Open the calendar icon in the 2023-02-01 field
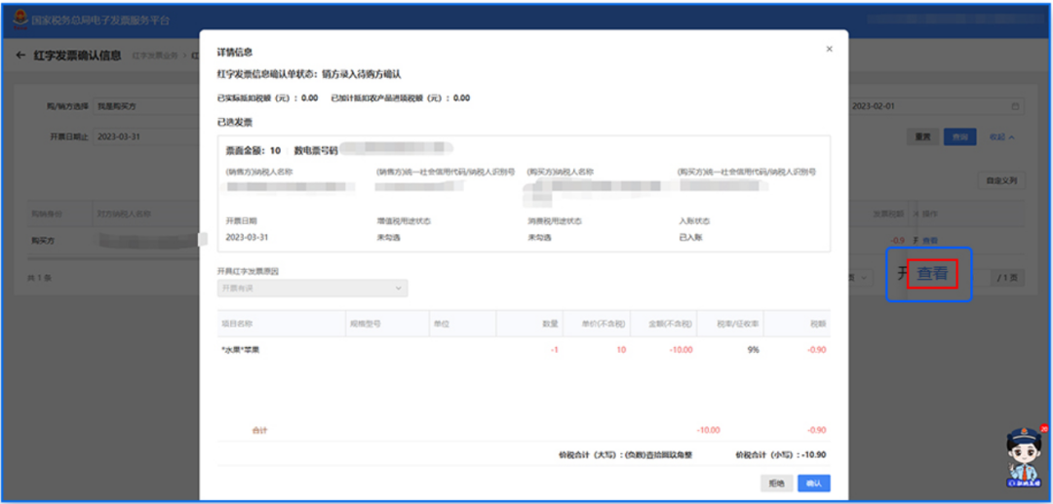The height and width of the screenshot is (504, 1053). [x=1015, y=106]
